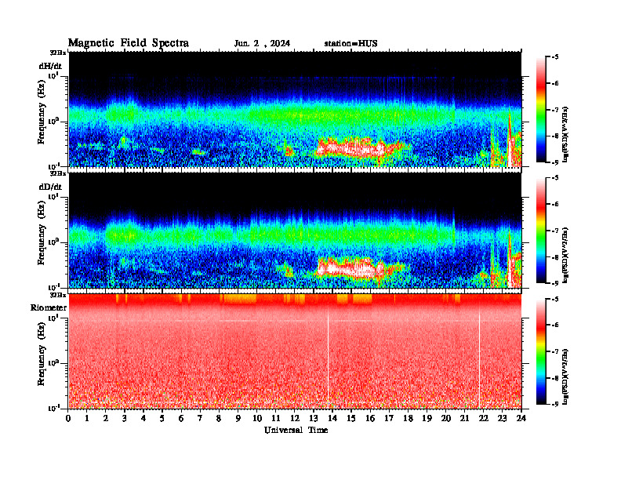Click the -8 tick on the dD/dt color bar
Viewport: 621px width, 480px height.
555,257
